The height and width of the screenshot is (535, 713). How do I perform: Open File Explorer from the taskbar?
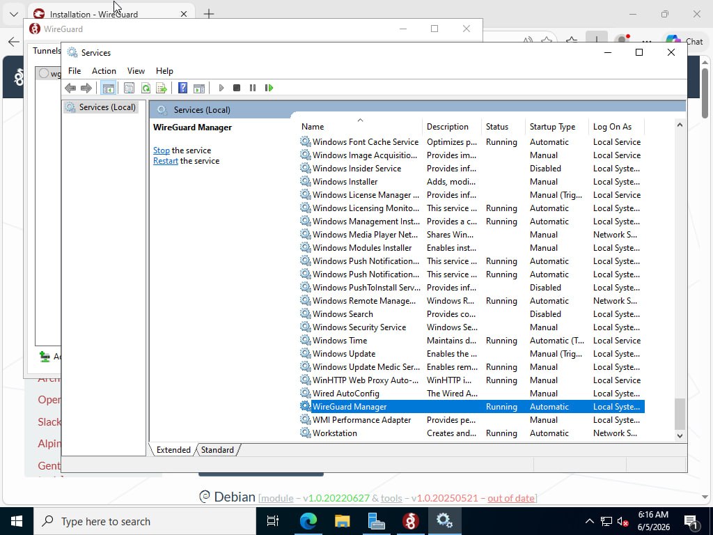point(342,521)
